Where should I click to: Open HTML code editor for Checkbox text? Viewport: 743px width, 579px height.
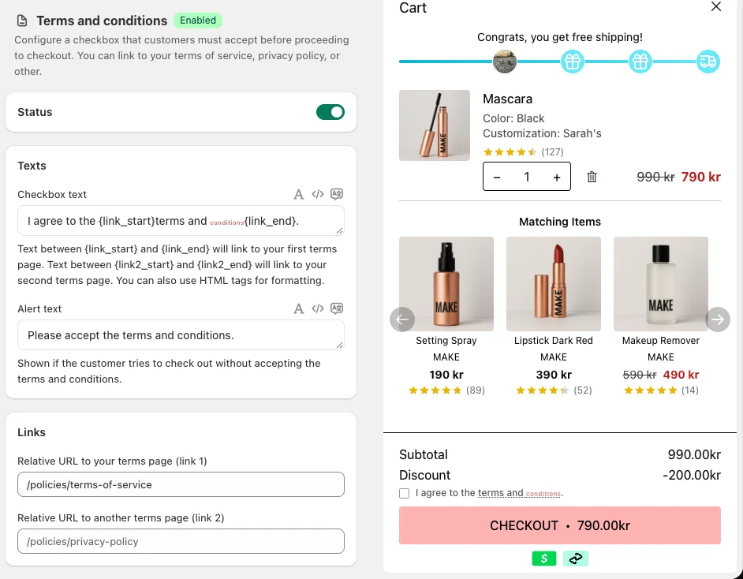click(318, 194)
